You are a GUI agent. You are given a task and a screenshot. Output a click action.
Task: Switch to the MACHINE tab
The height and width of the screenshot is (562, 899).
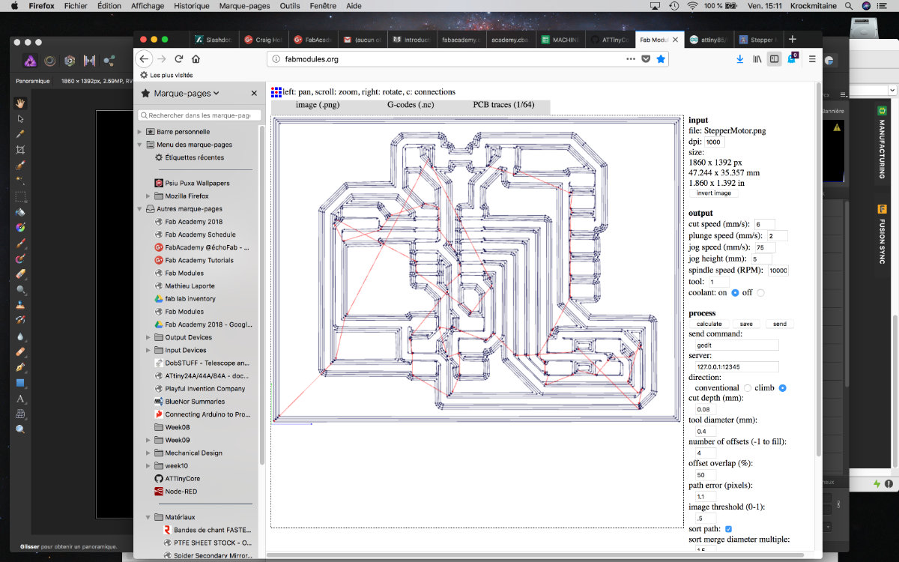[560, 39]
